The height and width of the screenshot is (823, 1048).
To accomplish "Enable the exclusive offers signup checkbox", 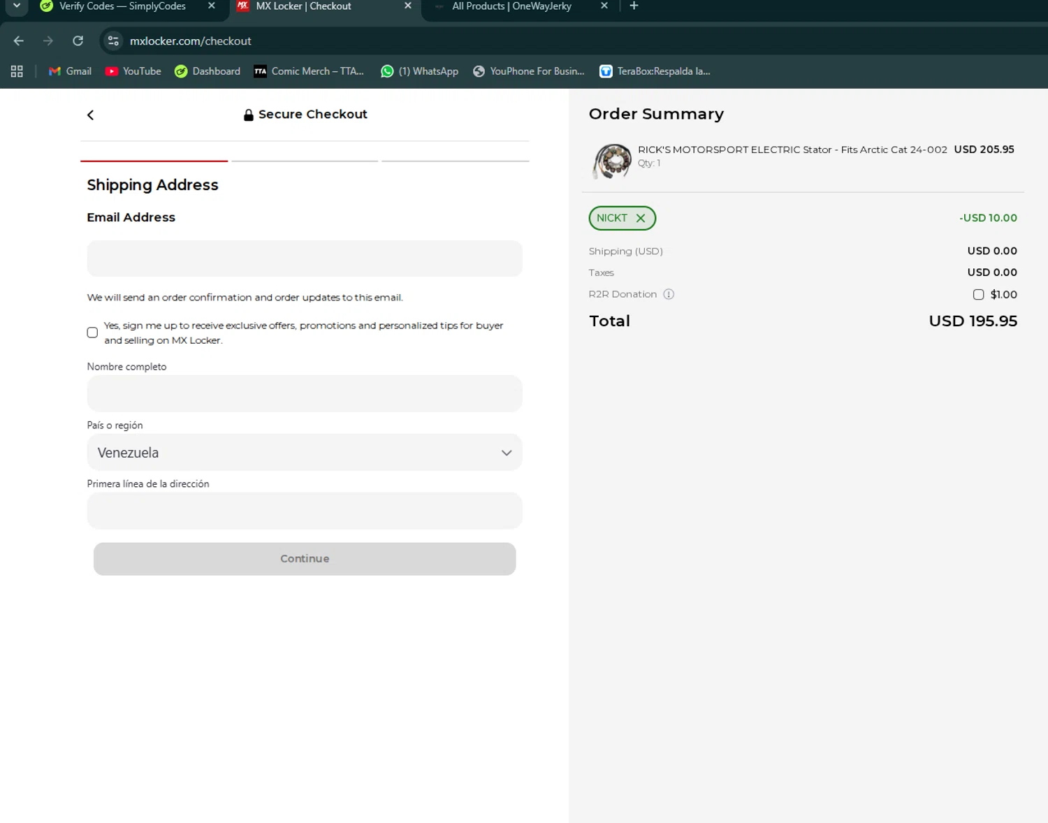I will tap(92, 333).
